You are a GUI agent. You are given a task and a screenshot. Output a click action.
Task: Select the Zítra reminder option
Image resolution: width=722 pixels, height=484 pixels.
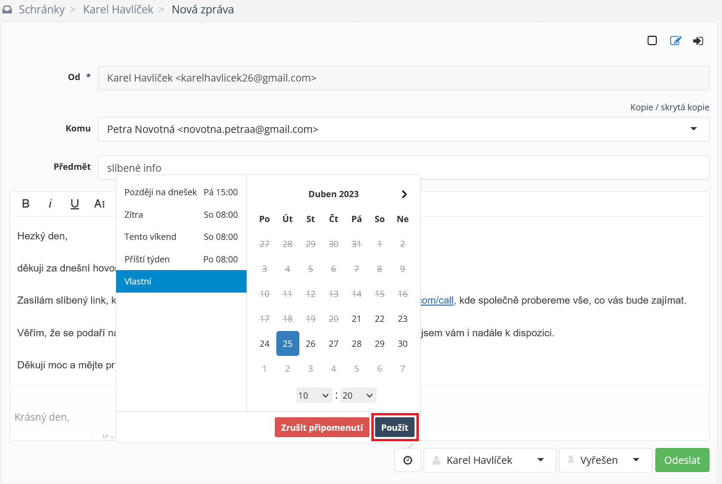[181, 214]
